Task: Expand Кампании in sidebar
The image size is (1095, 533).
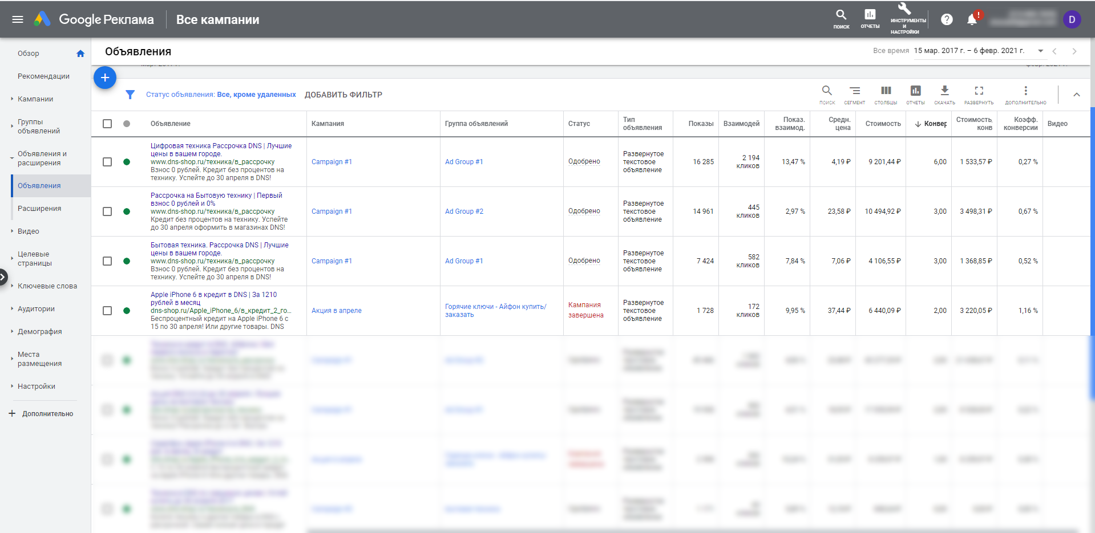Action: 12,99
